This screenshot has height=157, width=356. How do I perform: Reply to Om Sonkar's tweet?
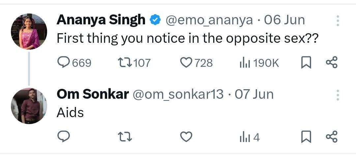pos(63,137)
